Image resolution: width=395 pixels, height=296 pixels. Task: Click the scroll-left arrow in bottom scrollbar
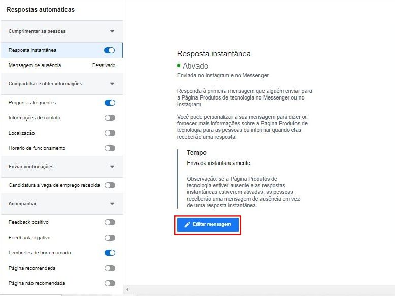click(128, 290)
